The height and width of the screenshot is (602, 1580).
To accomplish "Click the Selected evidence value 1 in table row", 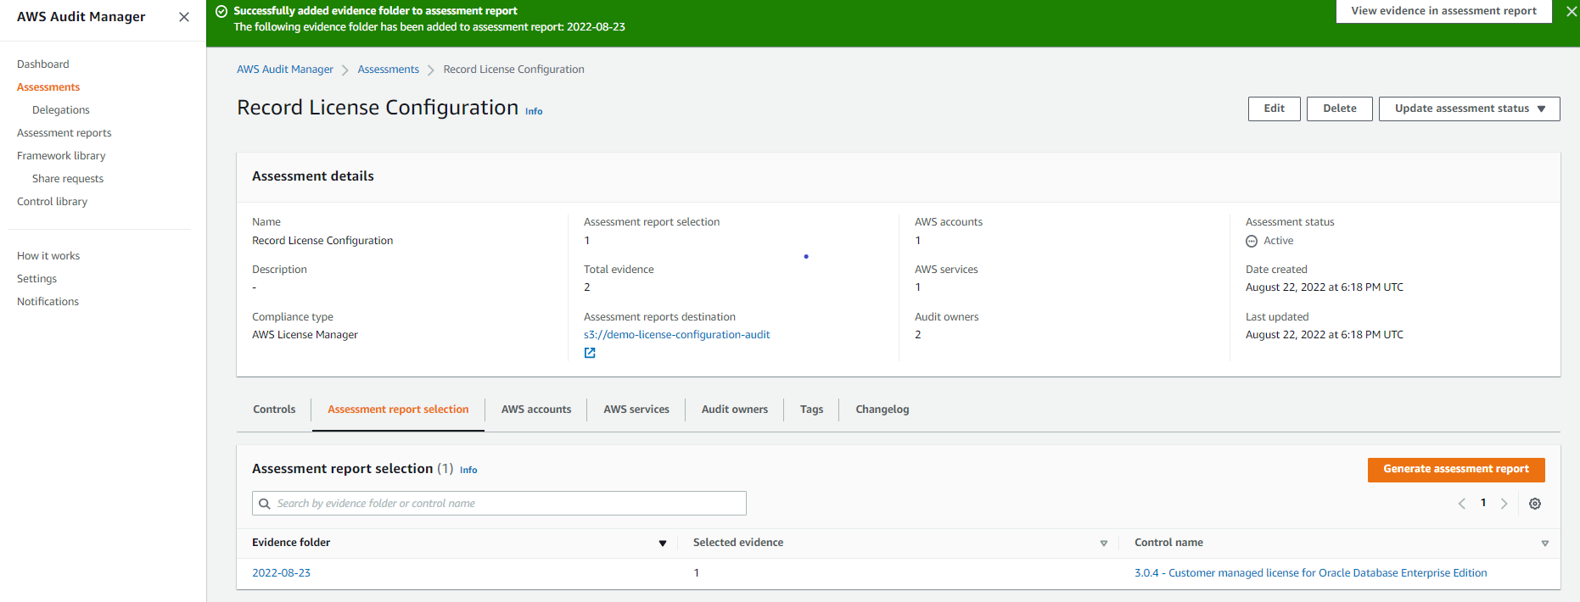I will (697, 573).
